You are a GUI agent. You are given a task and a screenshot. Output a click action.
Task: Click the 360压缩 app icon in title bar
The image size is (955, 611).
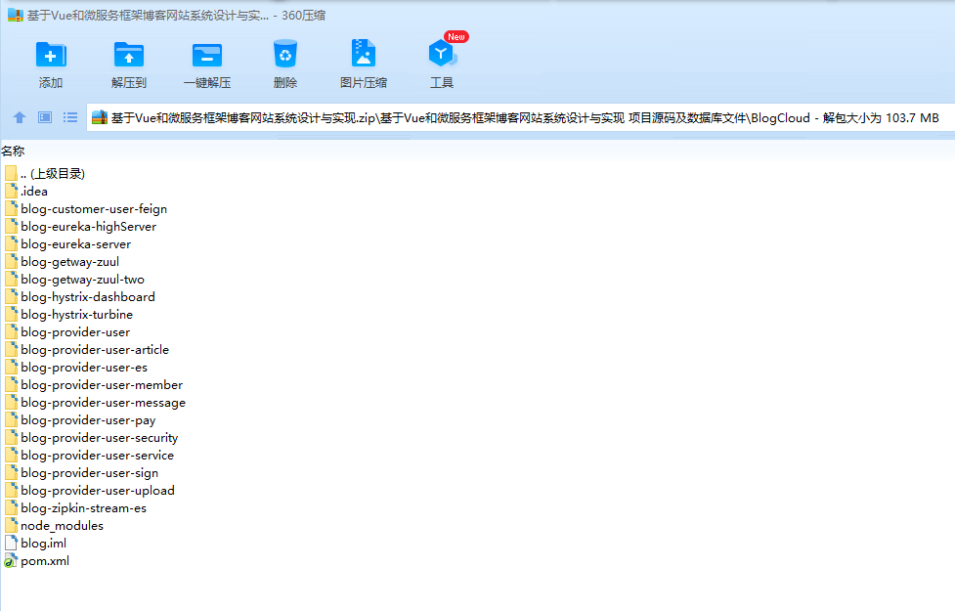coord(16,16)
